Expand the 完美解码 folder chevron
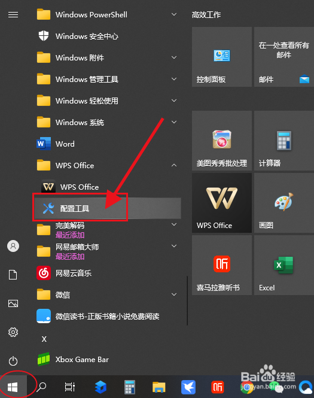The image size is (314, 398). point(174,224)
